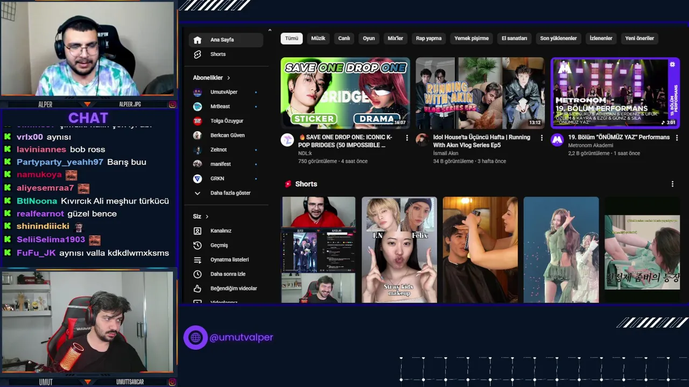This screenshot has width=689, height=387.
Task: Open Berkcan Güven channel avatar
Action: point(198,135)
